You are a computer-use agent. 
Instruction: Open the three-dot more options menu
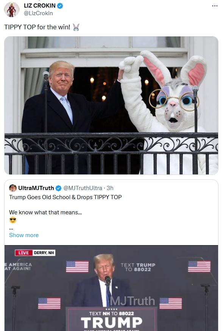tap(215, 6)
